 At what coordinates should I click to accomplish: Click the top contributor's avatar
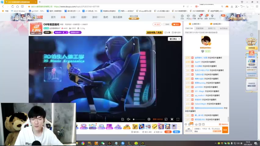[206, 41]
